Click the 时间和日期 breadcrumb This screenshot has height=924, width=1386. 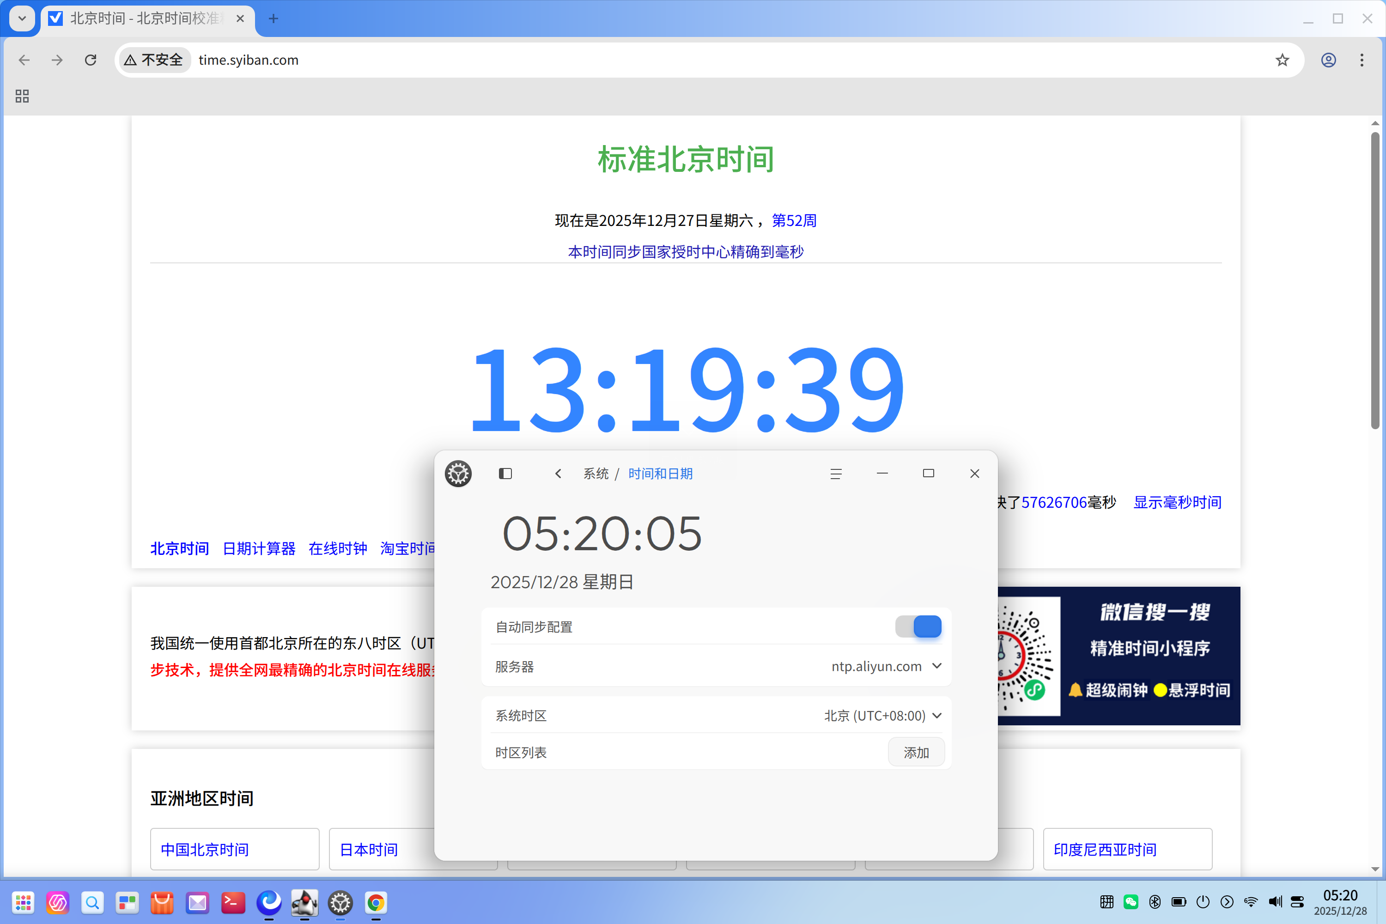click(660, 474)
